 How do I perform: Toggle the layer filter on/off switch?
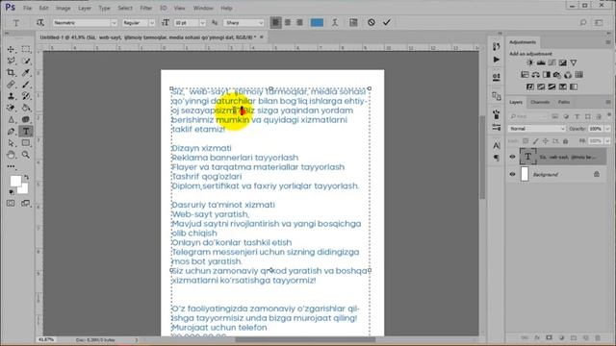609,115
